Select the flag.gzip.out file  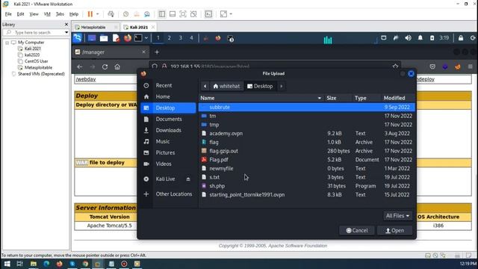click(x=307, y=151)
